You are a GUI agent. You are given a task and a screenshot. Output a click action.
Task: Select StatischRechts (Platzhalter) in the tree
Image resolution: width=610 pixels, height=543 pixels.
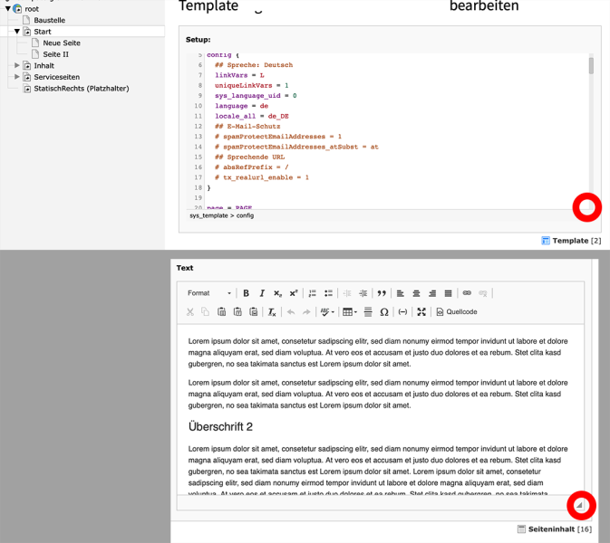pos(82,89)
